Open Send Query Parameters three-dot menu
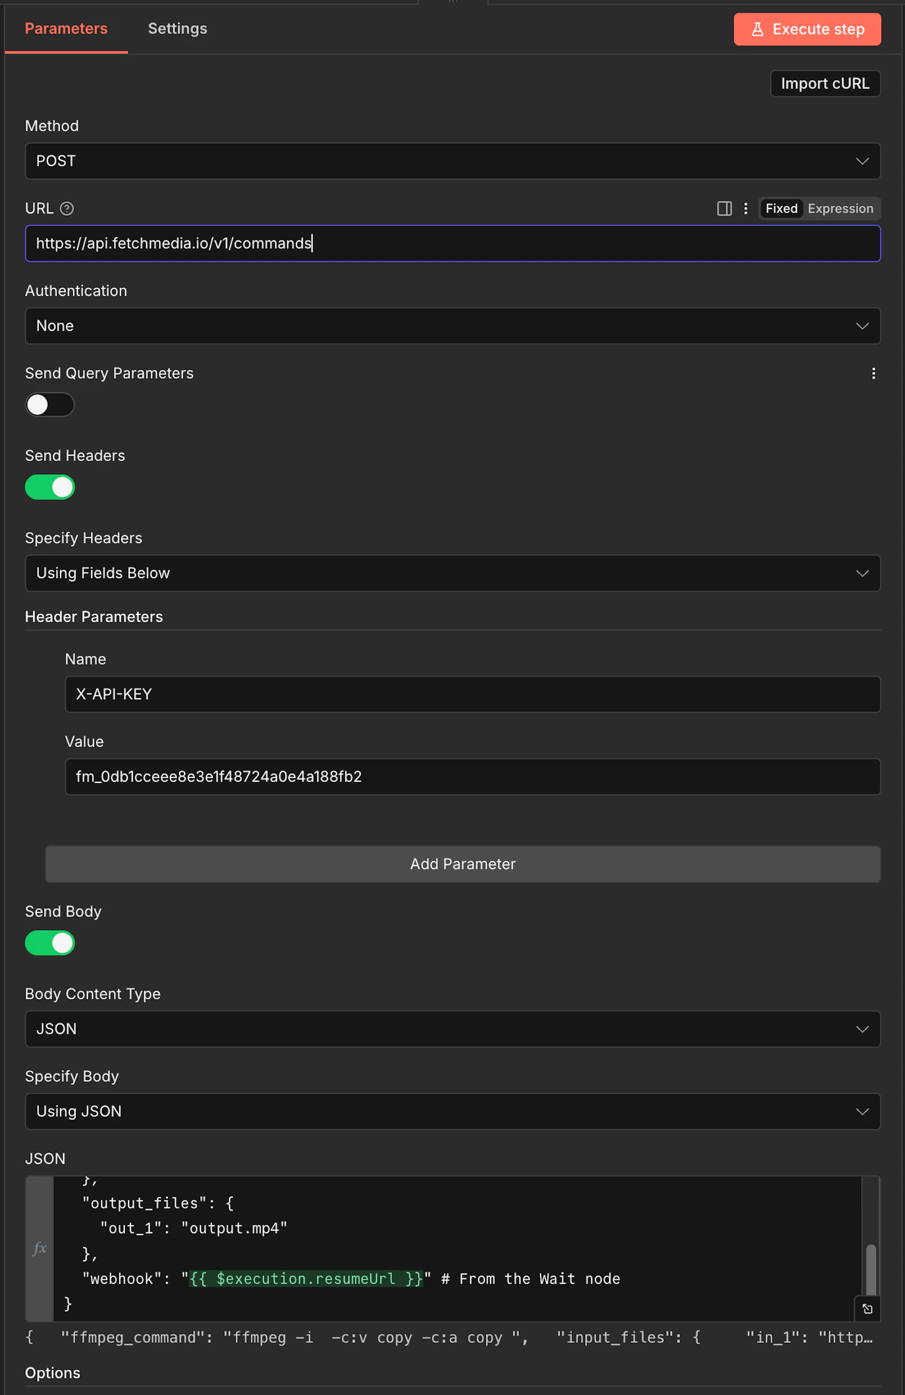905x1395 pixels. pos(873,373)
